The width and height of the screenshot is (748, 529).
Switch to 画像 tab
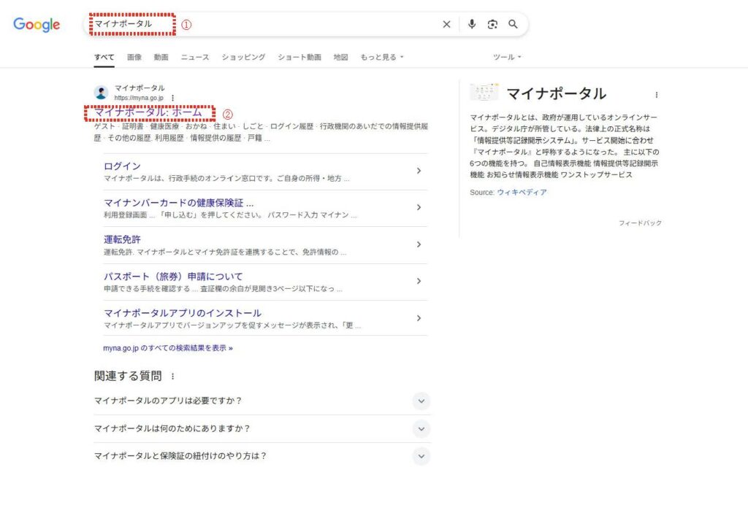[x=134, y=57]
